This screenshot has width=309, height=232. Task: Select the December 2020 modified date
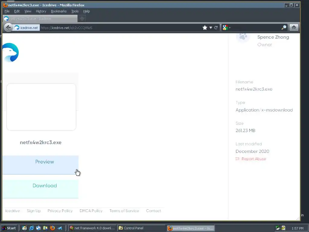click(x=252, y=151)
